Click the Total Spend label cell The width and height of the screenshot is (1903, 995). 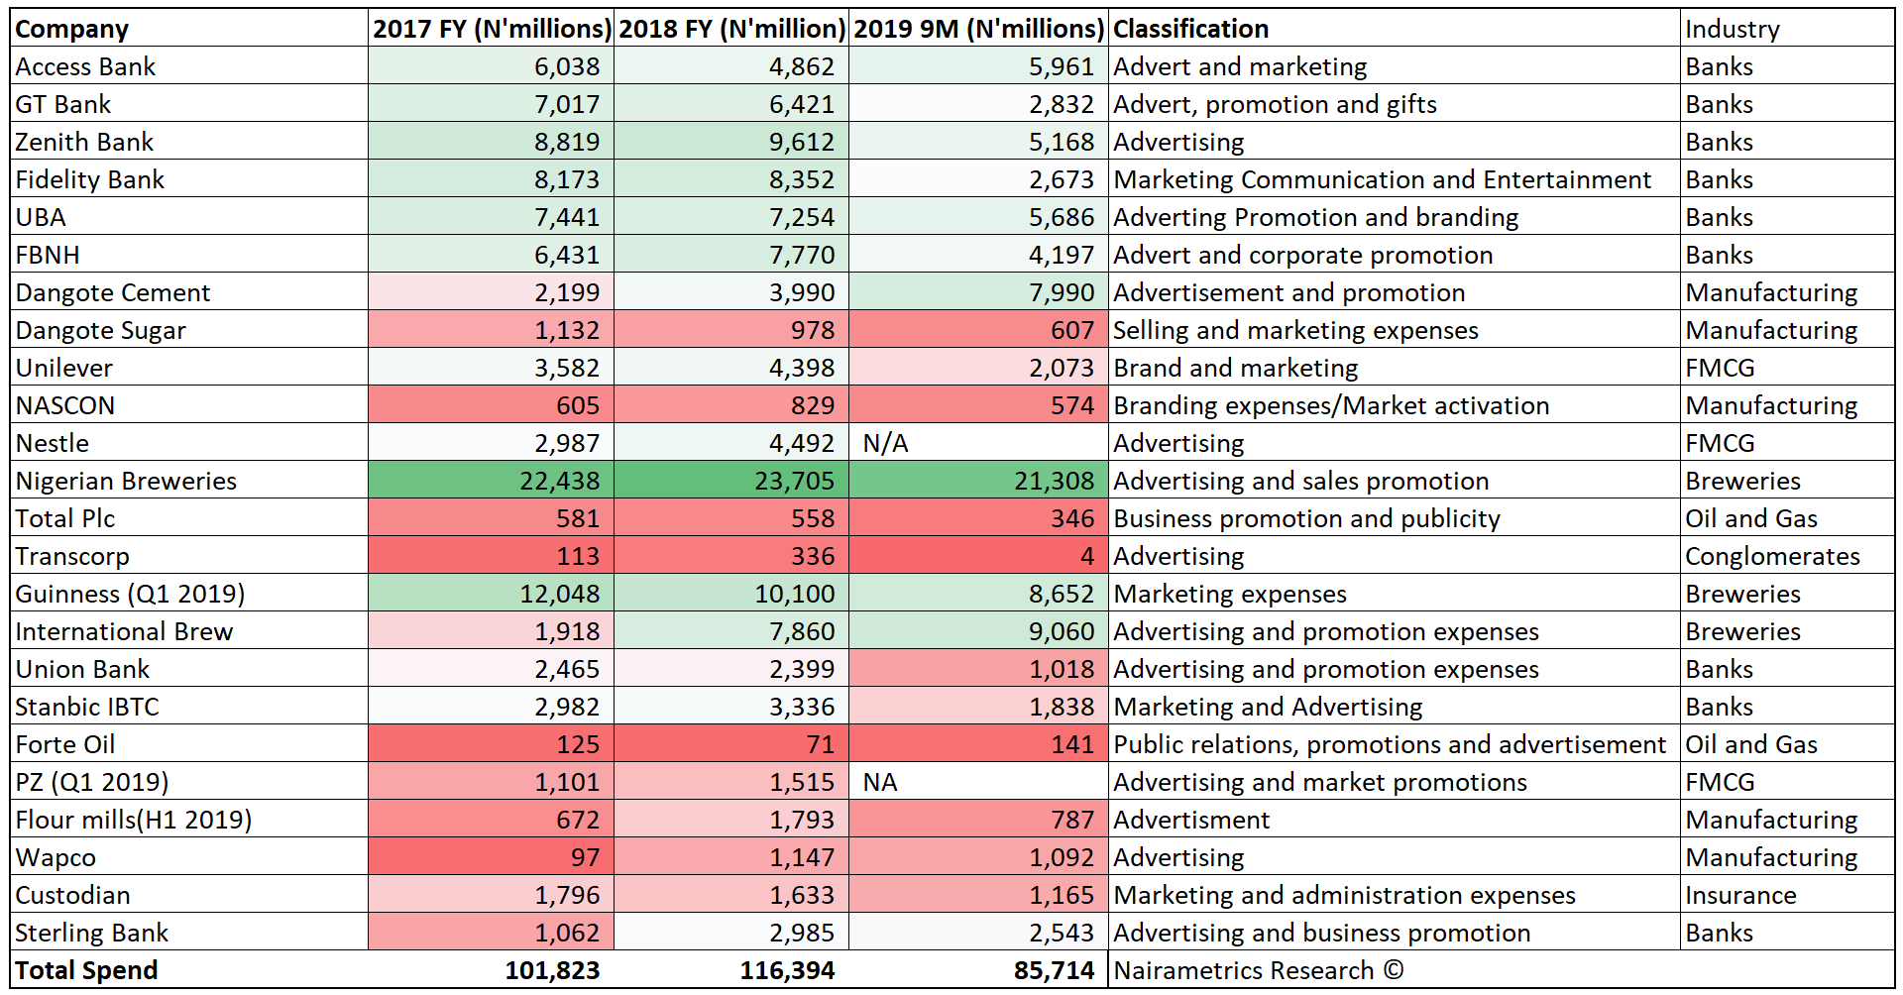click(x=189, y=970)
